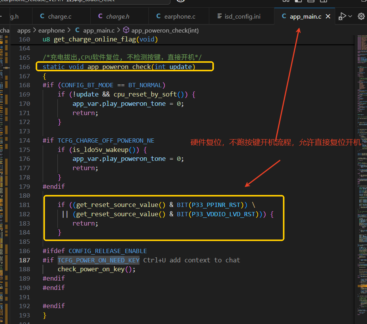Image resolution: width=367 pixels, height=324 pixels.
Task: Click the "Ctrl+U add context to chat" hint
Action: coord(192,260)
